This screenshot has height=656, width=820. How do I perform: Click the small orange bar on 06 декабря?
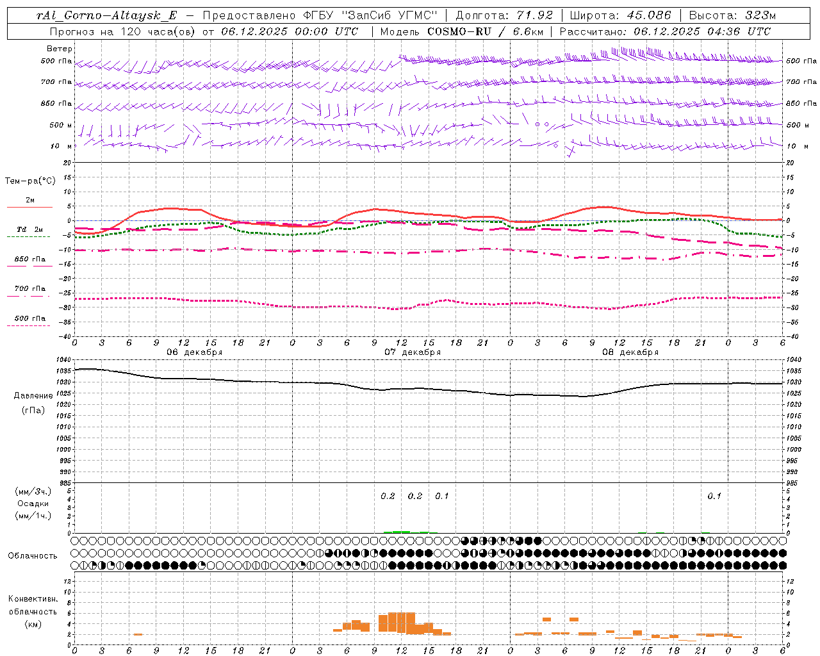pos(138,634)
